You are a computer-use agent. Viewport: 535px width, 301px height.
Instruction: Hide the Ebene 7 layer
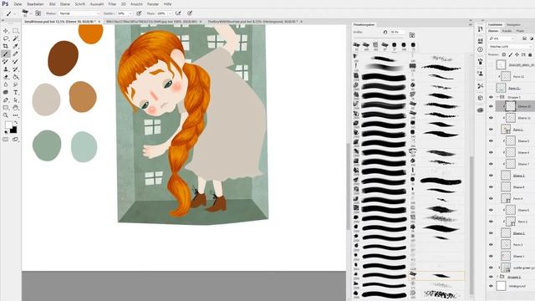click(x=491, y=164)
